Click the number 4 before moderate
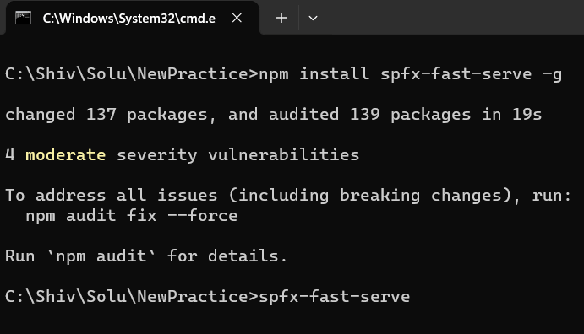584x334 pixels. [10, 155]
